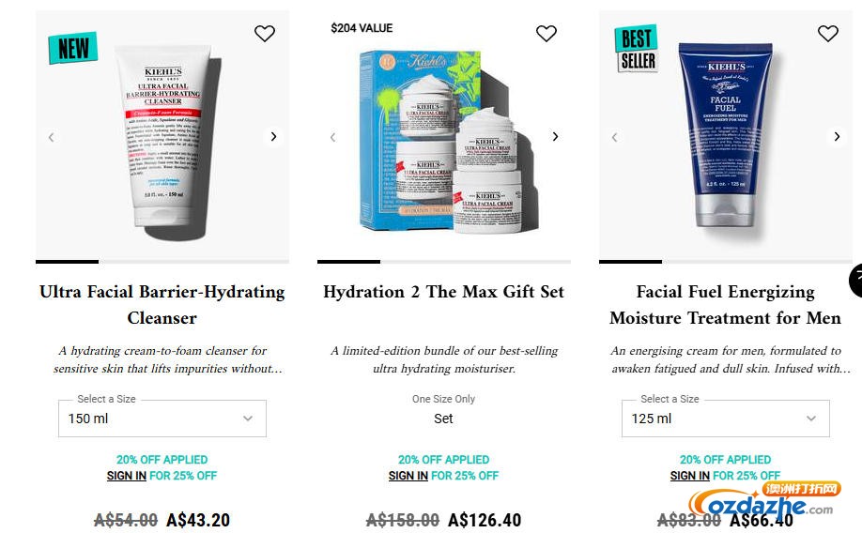Open Hydration 2 The Max Gift Set title
This screenshot has height=533, width=862.
[443, 292]
